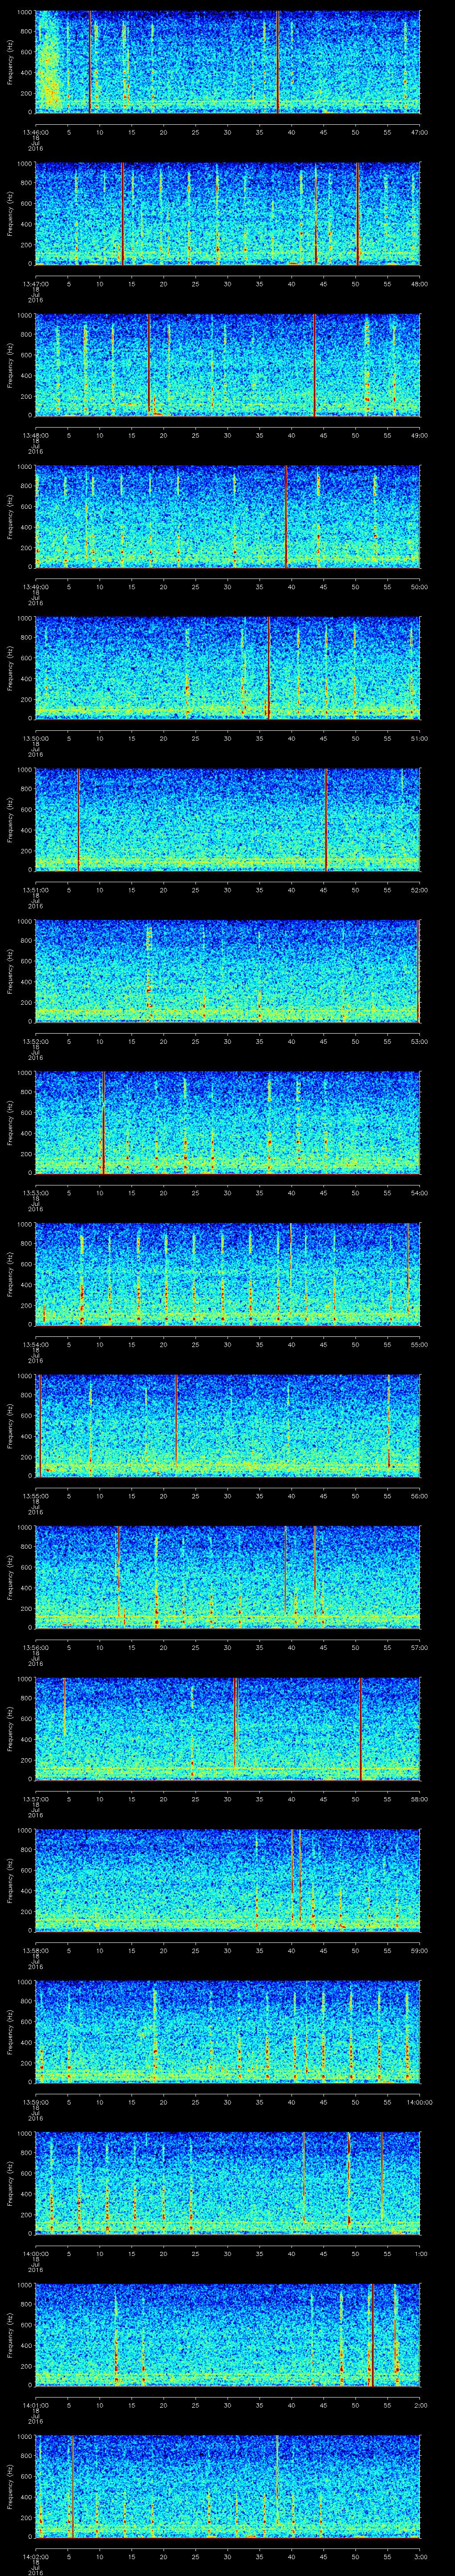Open the spectrogram panel starting at 13:50:00
The image size is (455, 2576).
tap(228, 668)
